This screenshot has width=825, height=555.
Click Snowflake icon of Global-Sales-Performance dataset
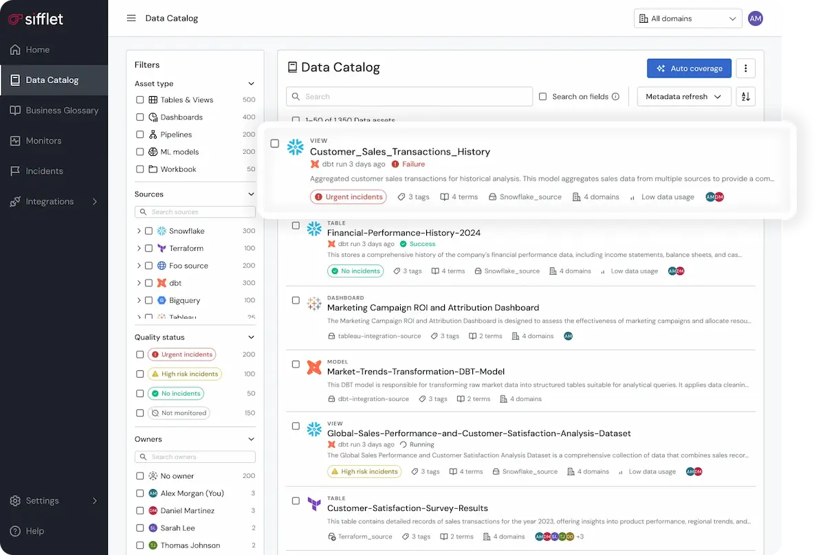point(314,429)
